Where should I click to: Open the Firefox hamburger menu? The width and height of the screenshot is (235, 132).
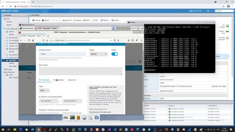141,40
